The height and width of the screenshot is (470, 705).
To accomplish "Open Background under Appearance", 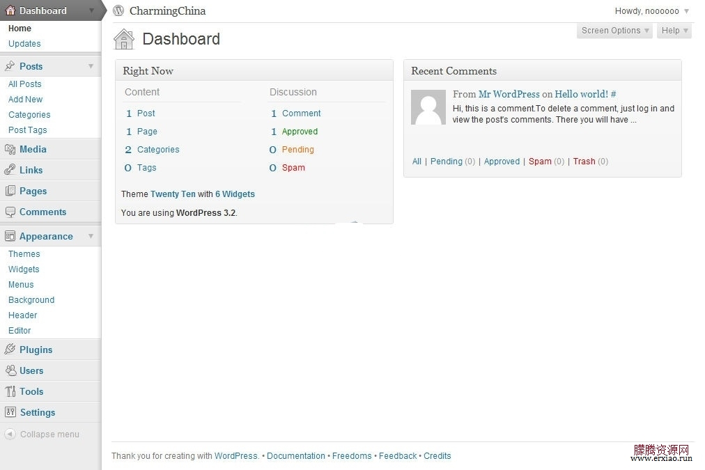I will pos(31,299).
